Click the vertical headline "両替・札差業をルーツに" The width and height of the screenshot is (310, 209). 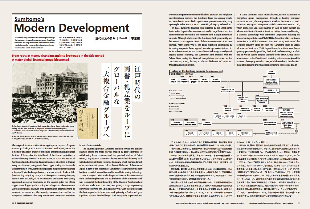point(127,101)
